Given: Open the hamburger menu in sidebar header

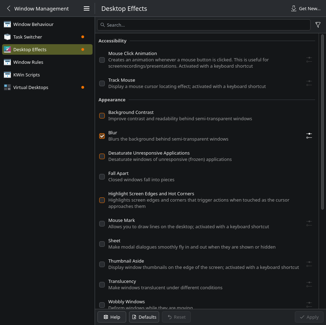Looking at the screenshot, I should [87, 8].
